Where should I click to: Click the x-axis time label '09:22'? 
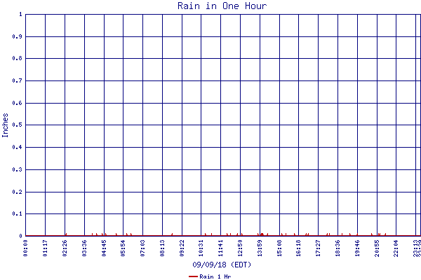[182, 248]
